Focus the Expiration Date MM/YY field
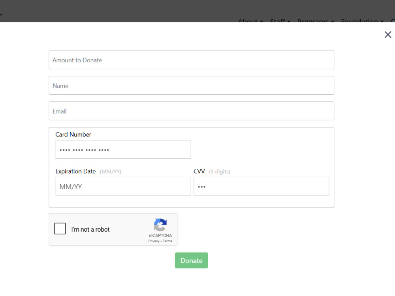 [x=123, y=186]
